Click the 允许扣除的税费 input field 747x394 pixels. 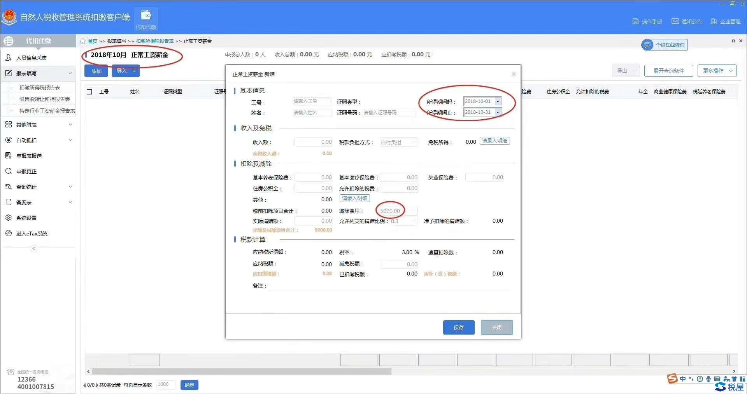click(x=399, y=188)
